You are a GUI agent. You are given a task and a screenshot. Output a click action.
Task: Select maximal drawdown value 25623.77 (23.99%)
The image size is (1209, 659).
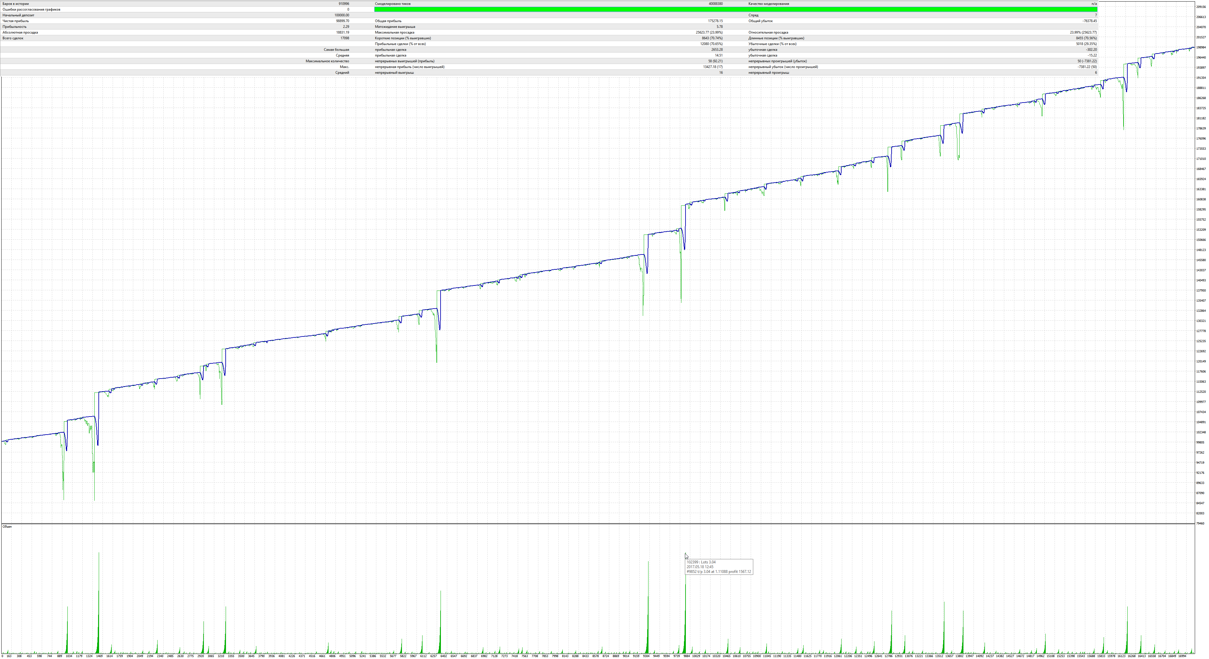(709, 32)
